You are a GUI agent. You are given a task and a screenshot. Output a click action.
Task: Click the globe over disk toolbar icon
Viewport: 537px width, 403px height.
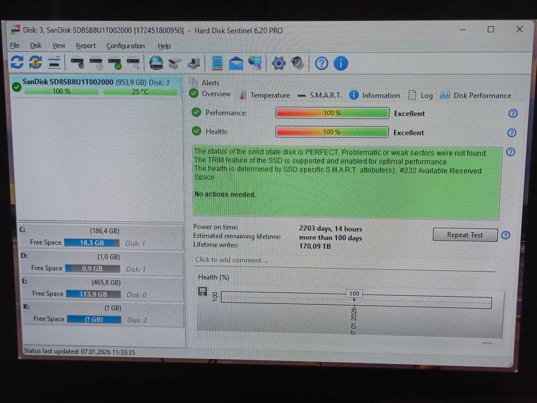point(156,63)
